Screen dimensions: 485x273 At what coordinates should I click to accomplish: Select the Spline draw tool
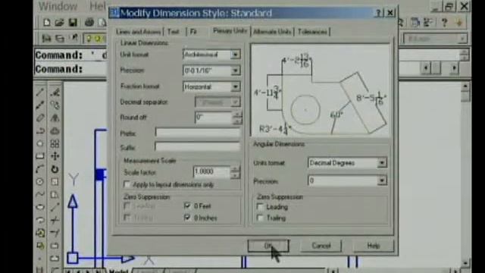tap(40, 194)
